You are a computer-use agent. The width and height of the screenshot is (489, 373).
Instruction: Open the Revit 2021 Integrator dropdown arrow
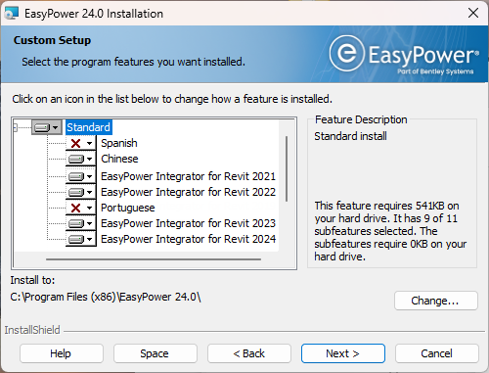[89, 176]
